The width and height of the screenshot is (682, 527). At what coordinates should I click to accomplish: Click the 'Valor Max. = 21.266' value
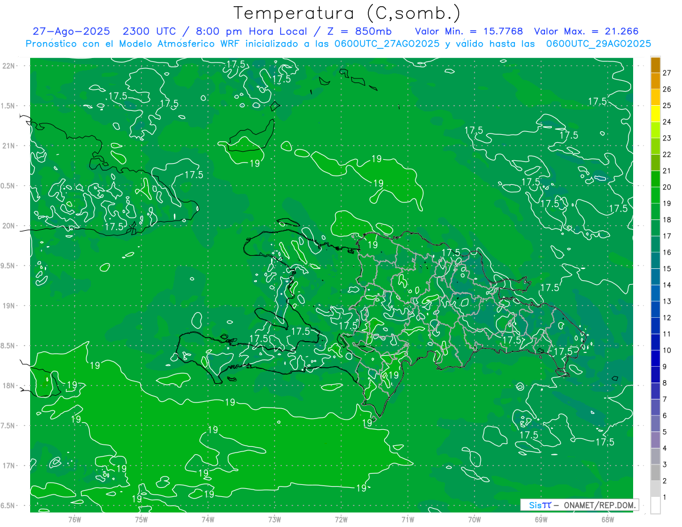(x=587, y=31)
